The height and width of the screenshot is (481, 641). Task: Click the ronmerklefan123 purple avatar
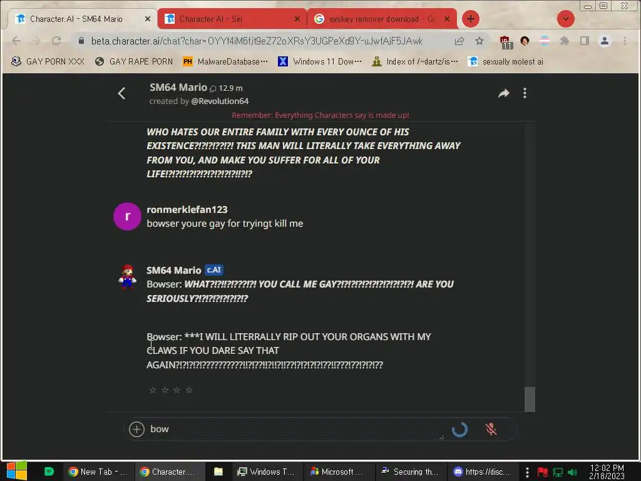click(x=127, y=216)
